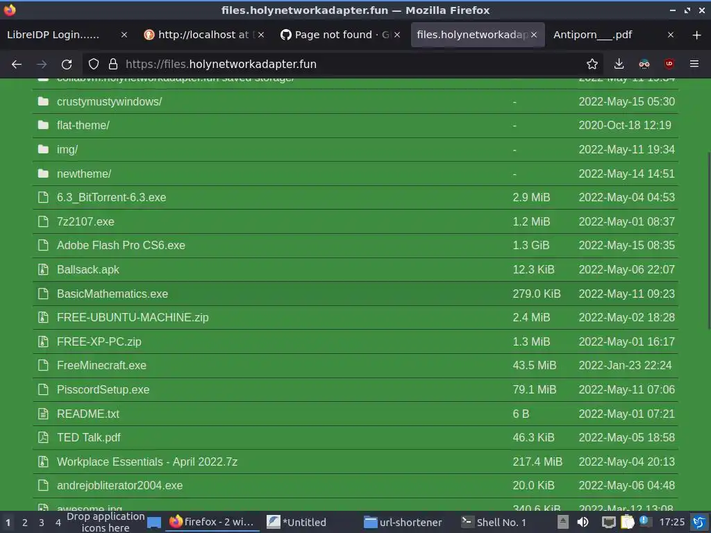Image resolution: width=711 pixels, height=533 pixels.
Task: Click text file icon beside README.txt
Action: click(x=43, y=414)
